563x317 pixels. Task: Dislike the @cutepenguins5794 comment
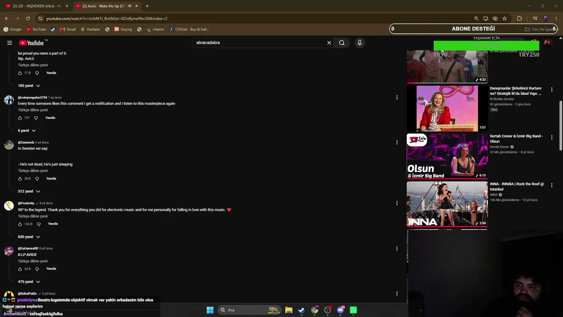(x=36, y=118)
